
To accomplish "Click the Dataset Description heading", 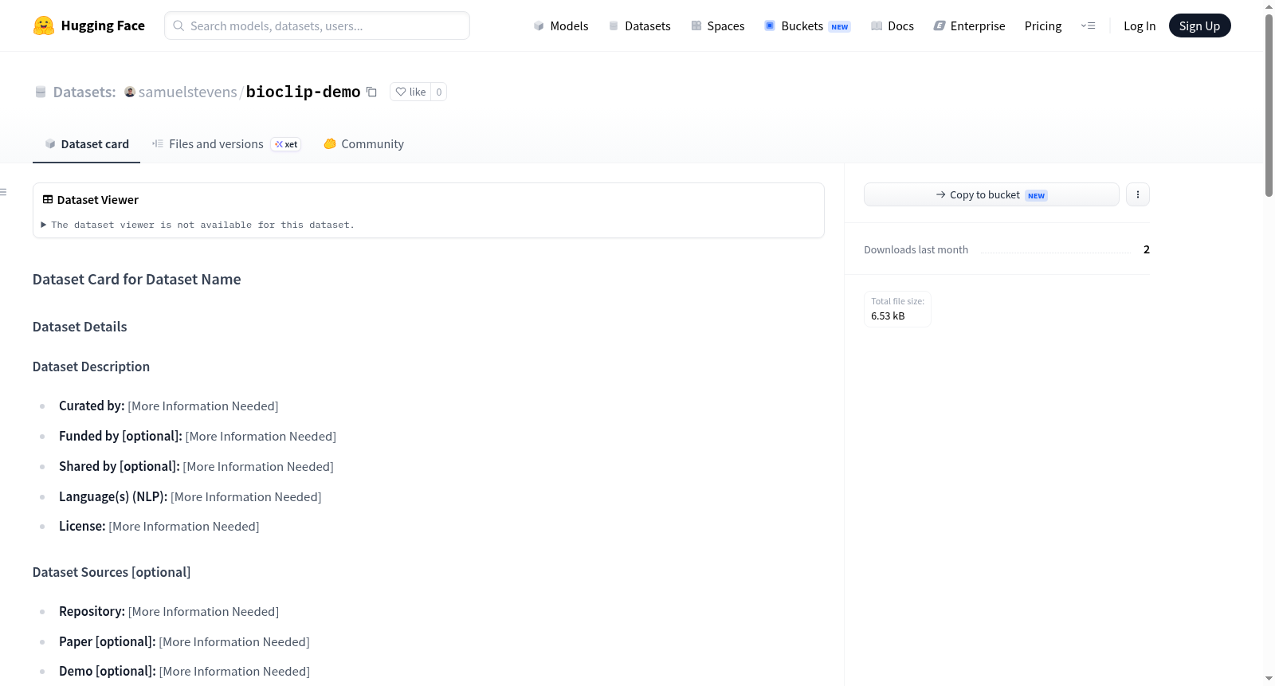I will [x=91, y=367].
